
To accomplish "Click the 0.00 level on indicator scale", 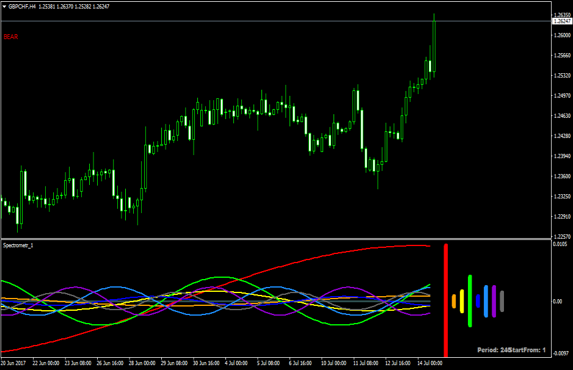I will [558, 301].
